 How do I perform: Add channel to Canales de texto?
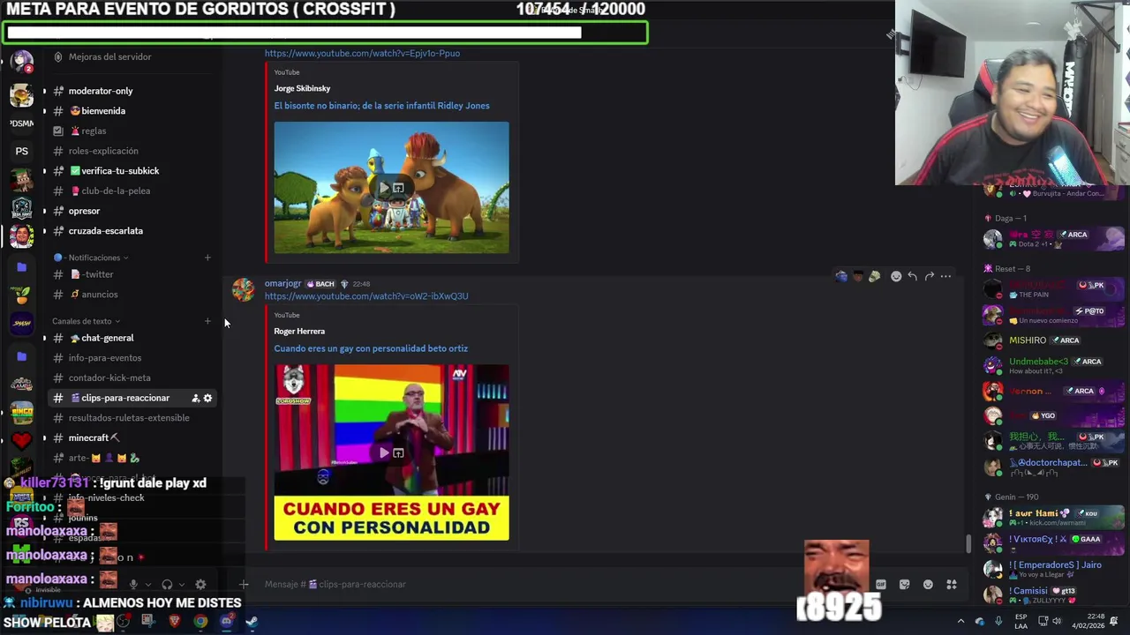click(207, 321)
